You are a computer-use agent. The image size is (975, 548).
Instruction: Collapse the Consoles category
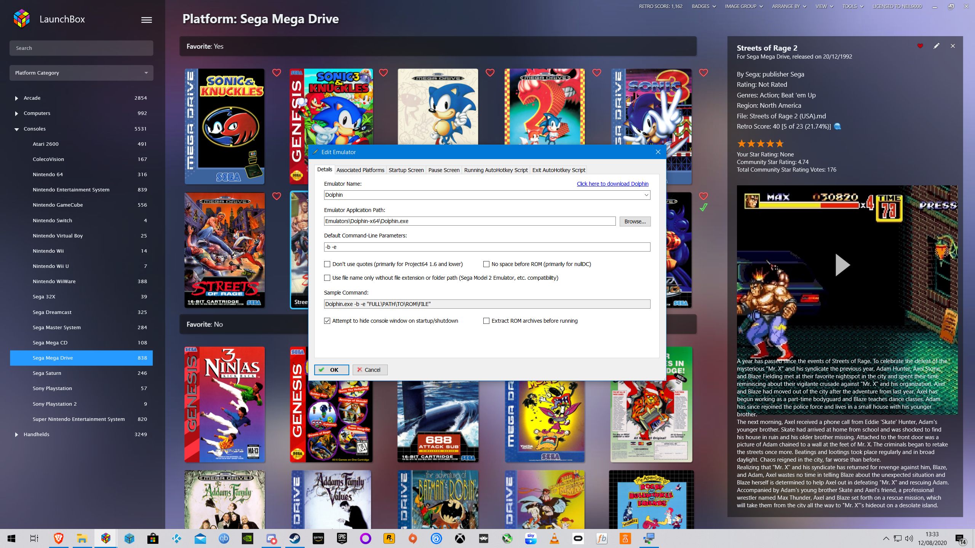tap(16, 129)
